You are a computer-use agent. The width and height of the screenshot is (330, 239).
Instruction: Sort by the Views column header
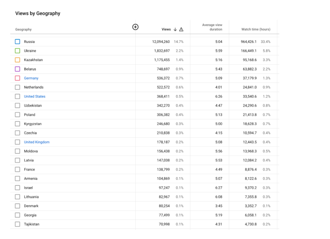click(166, 29)
